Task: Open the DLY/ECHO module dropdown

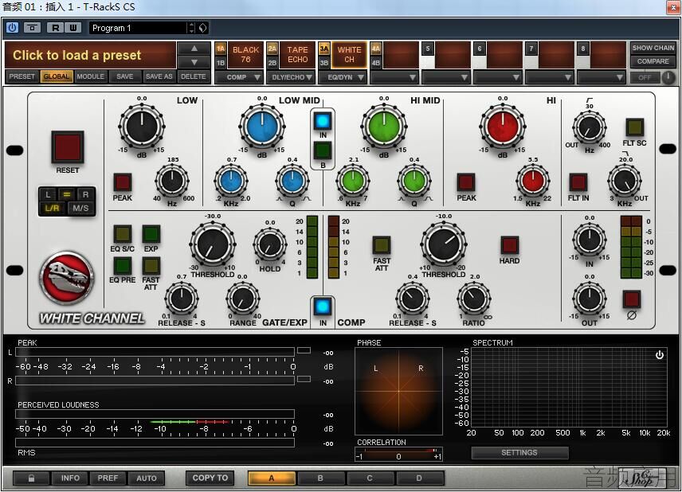Action: pos(291,77)
